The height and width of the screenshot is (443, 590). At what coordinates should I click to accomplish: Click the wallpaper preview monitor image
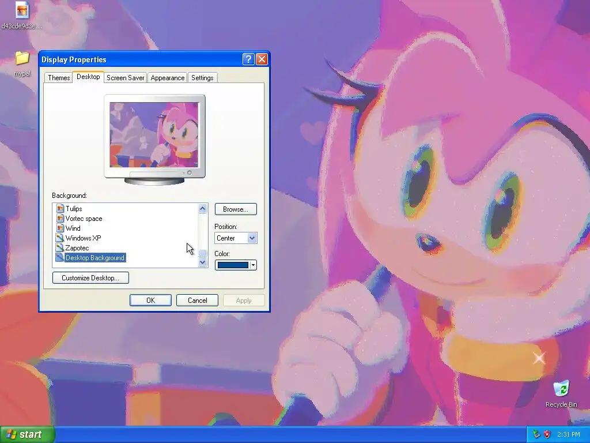point(154,134)
